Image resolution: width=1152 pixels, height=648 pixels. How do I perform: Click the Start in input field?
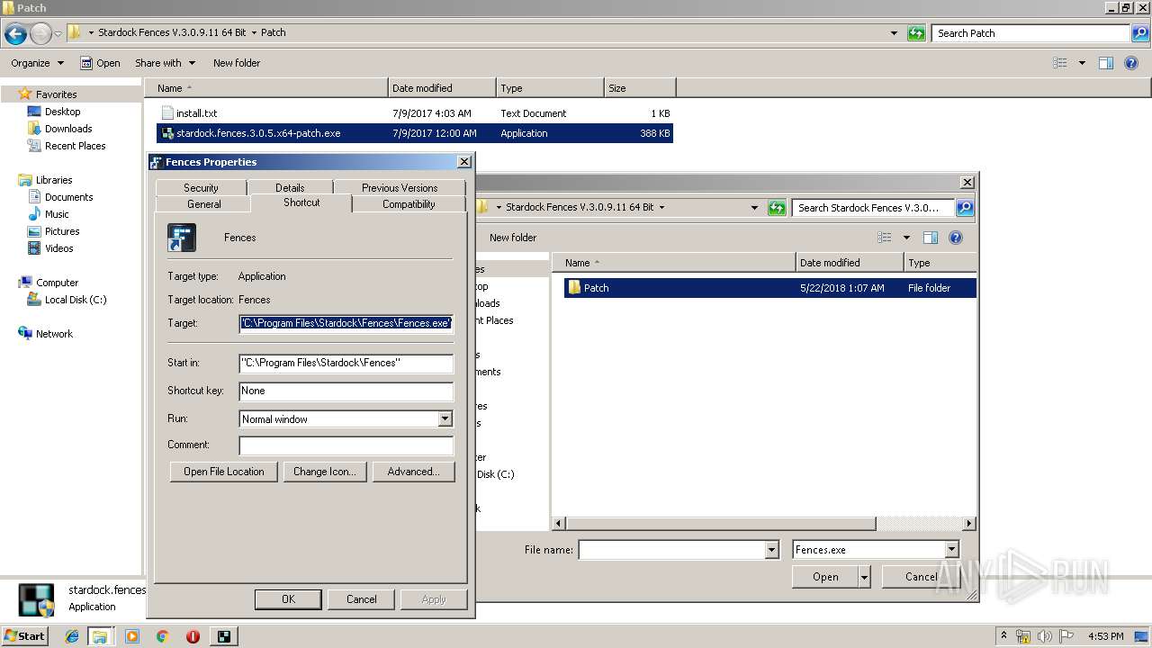[x=346, y=363]
